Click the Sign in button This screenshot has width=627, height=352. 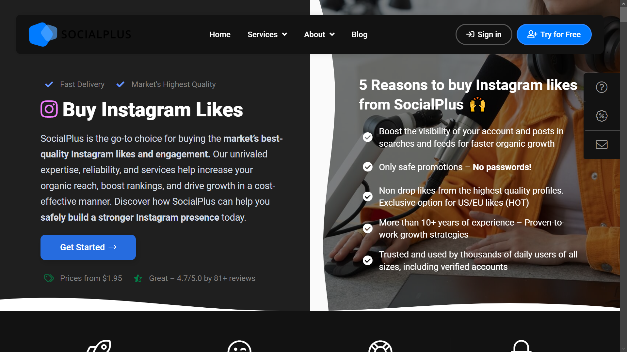coord(484,34)
